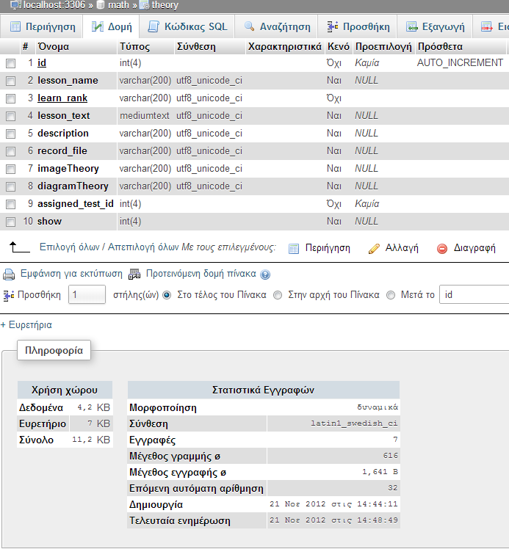This screenshot has height=549, width=509.
Task: Tick the checkbox for learn_rank row
Action: (11, 99)
